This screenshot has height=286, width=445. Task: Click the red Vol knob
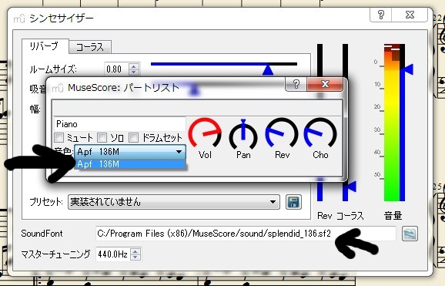point(205,133)
